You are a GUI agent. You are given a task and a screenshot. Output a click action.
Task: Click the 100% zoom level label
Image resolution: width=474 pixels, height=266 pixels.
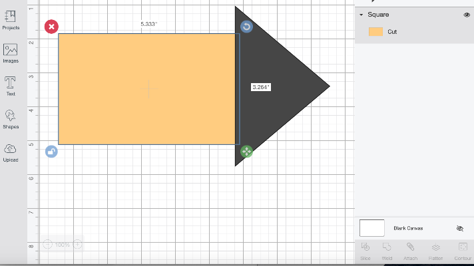coord(63,245)
